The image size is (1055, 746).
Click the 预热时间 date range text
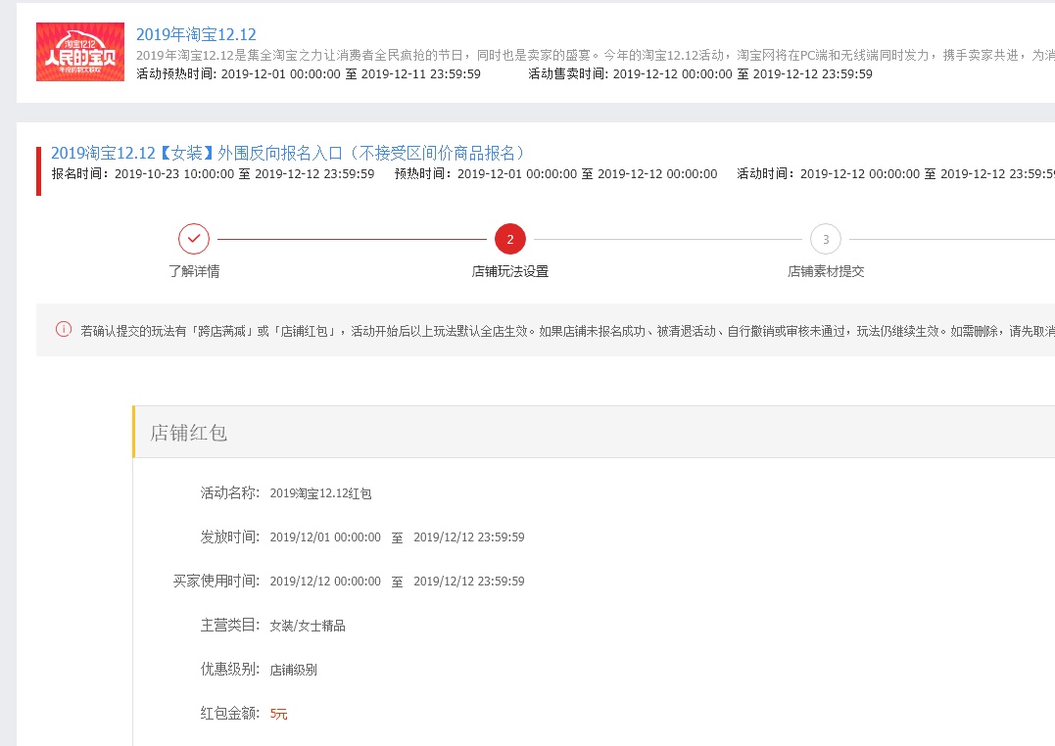tap(555, 173)
